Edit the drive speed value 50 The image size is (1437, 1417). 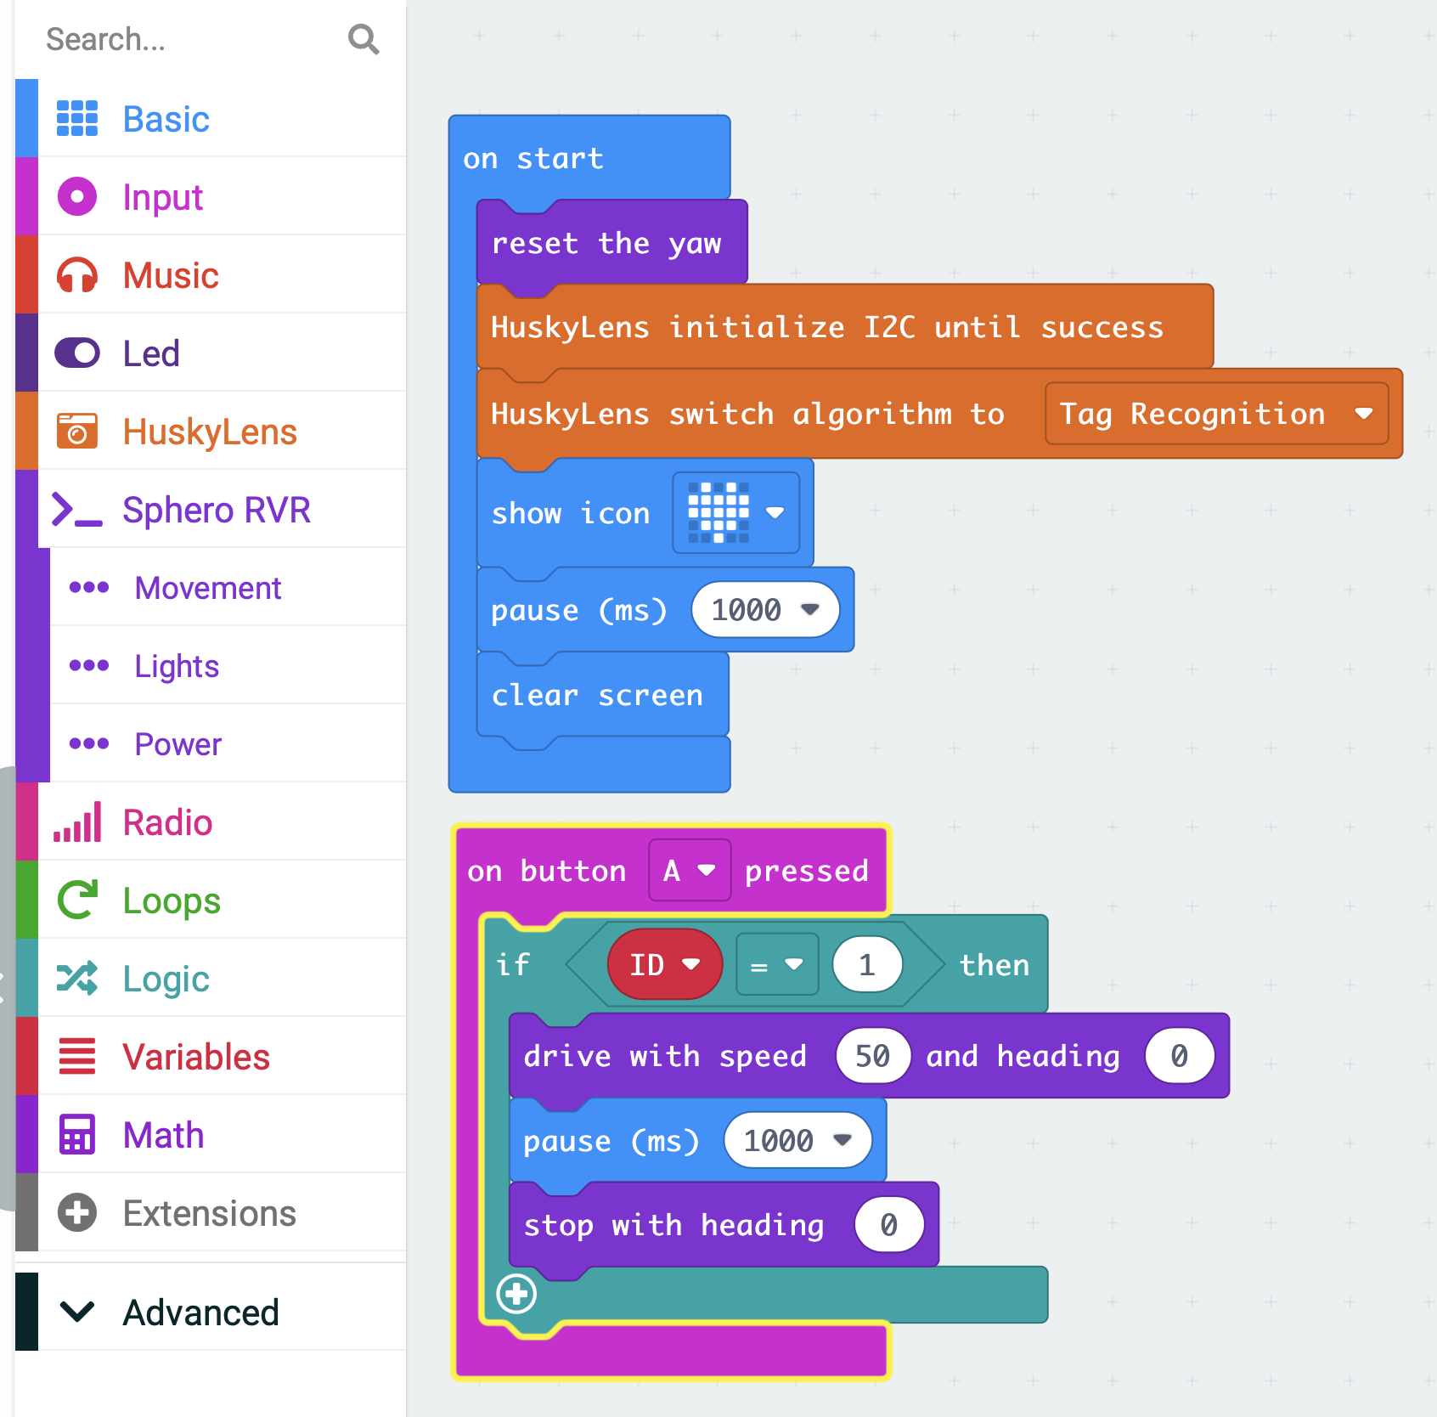coord(873,1055)
